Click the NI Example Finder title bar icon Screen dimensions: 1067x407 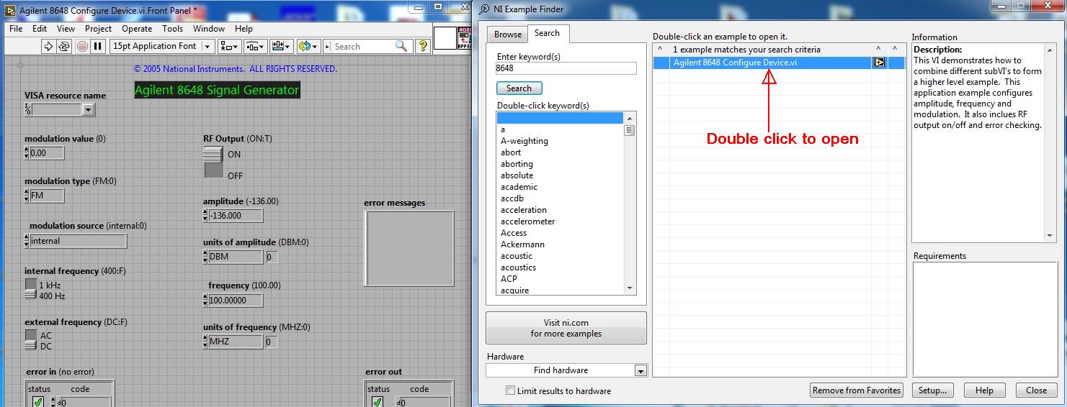click(484, 9)
